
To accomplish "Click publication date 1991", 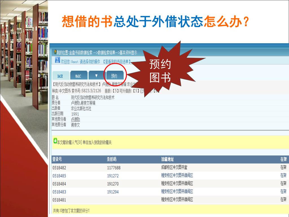I will (75, 114).
